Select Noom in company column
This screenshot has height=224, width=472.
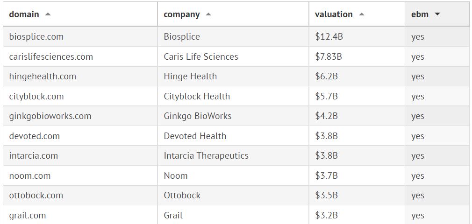176,176
